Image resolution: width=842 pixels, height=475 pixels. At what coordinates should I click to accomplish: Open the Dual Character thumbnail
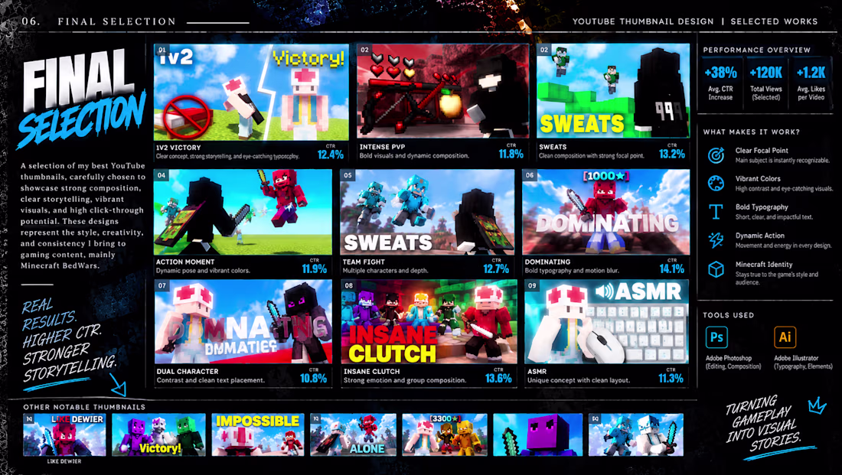tap(243, 321)
